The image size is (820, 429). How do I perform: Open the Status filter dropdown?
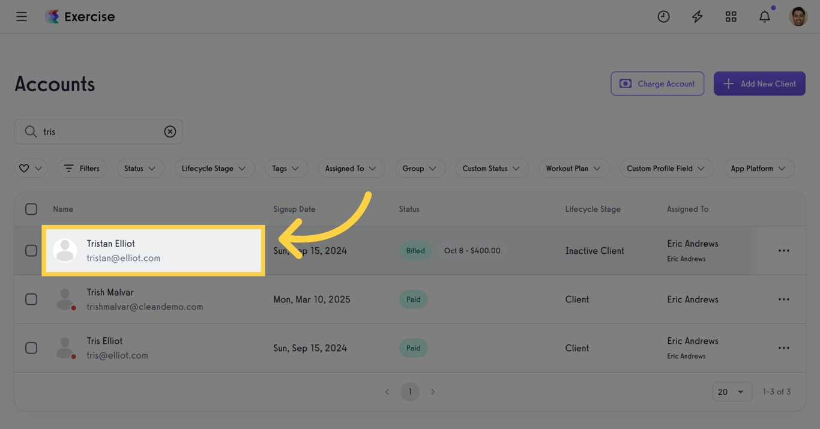pos(140,168)
